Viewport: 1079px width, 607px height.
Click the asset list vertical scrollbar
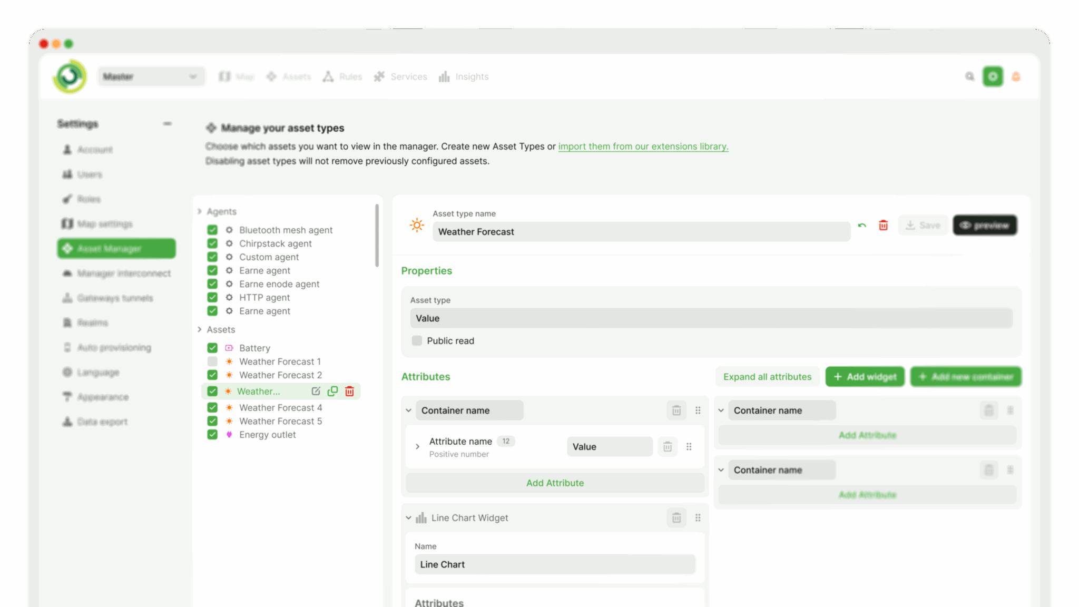[x=377, y=236]
